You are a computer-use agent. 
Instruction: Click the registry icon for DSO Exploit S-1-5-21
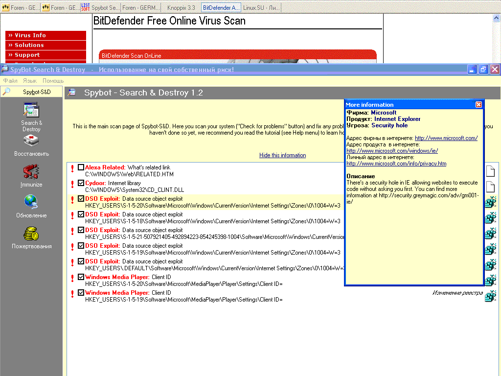click(x=490, y=234)
